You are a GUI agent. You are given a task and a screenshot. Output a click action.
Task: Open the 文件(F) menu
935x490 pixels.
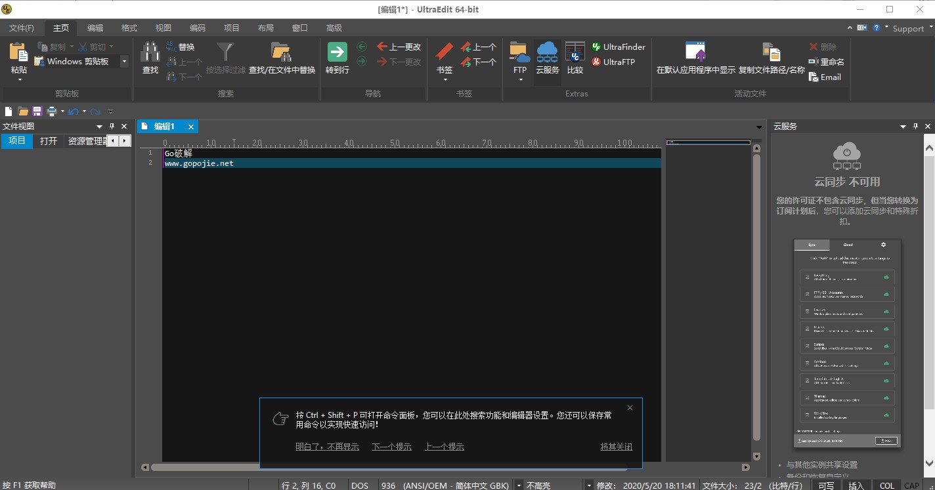tap(22, 28)
